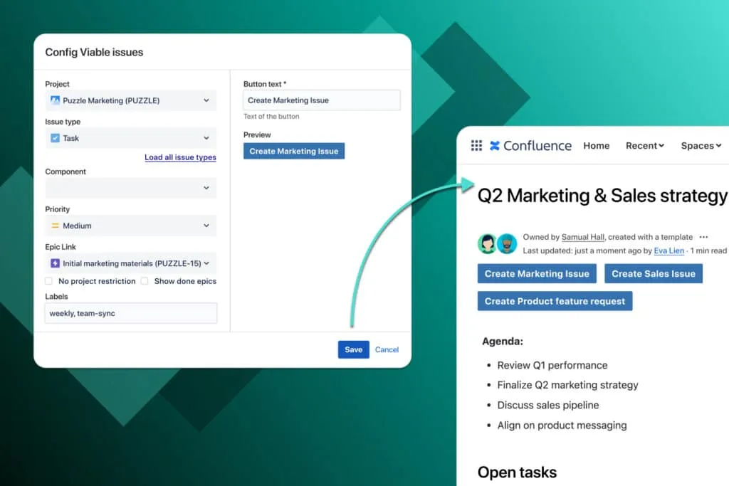
Task: Click the Discuss sales pipeline agenda item
Action: tap(548, 405)
